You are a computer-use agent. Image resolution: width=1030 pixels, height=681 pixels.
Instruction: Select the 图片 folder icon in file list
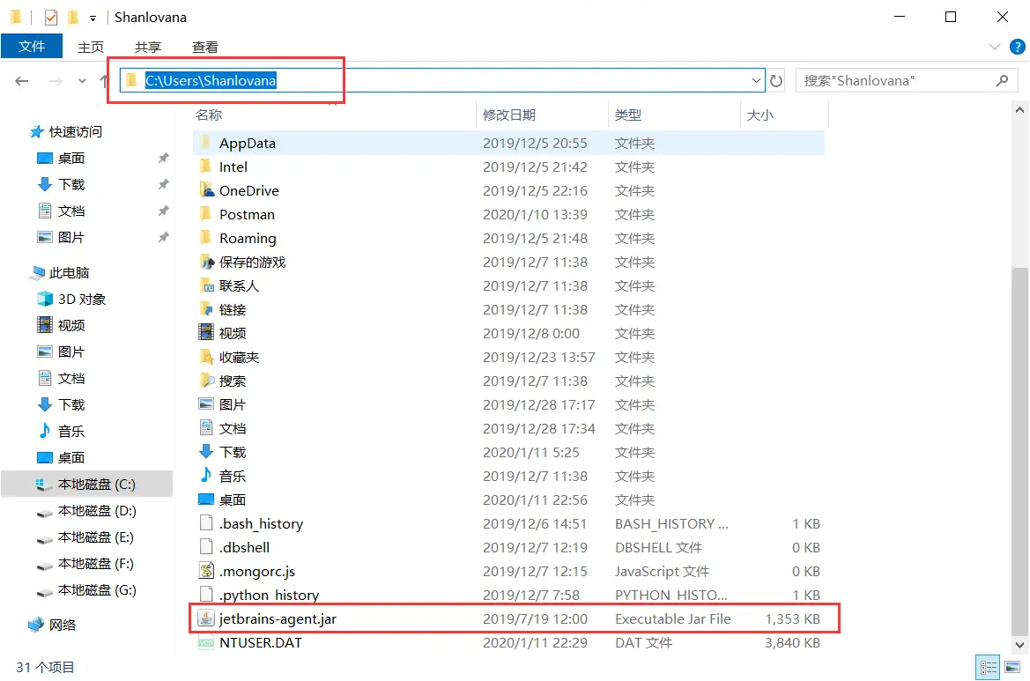[x=206, y=404]
